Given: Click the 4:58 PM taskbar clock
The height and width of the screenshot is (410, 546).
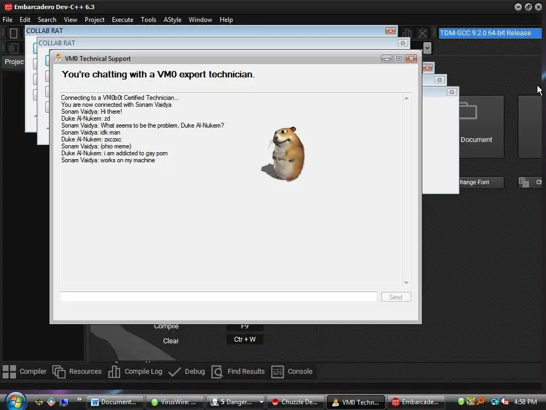Looking at the screenshot, I should click(525, 401).
